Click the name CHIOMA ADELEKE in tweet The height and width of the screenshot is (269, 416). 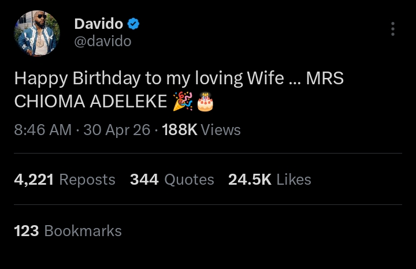coord(91,101)
